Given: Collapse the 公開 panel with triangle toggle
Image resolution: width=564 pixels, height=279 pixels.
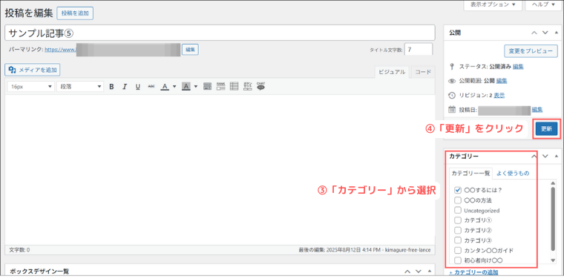Looking at the screenshot, I should coord(556,33).
